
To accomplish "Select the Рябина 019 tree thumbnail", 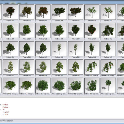I will pos(108,12).
